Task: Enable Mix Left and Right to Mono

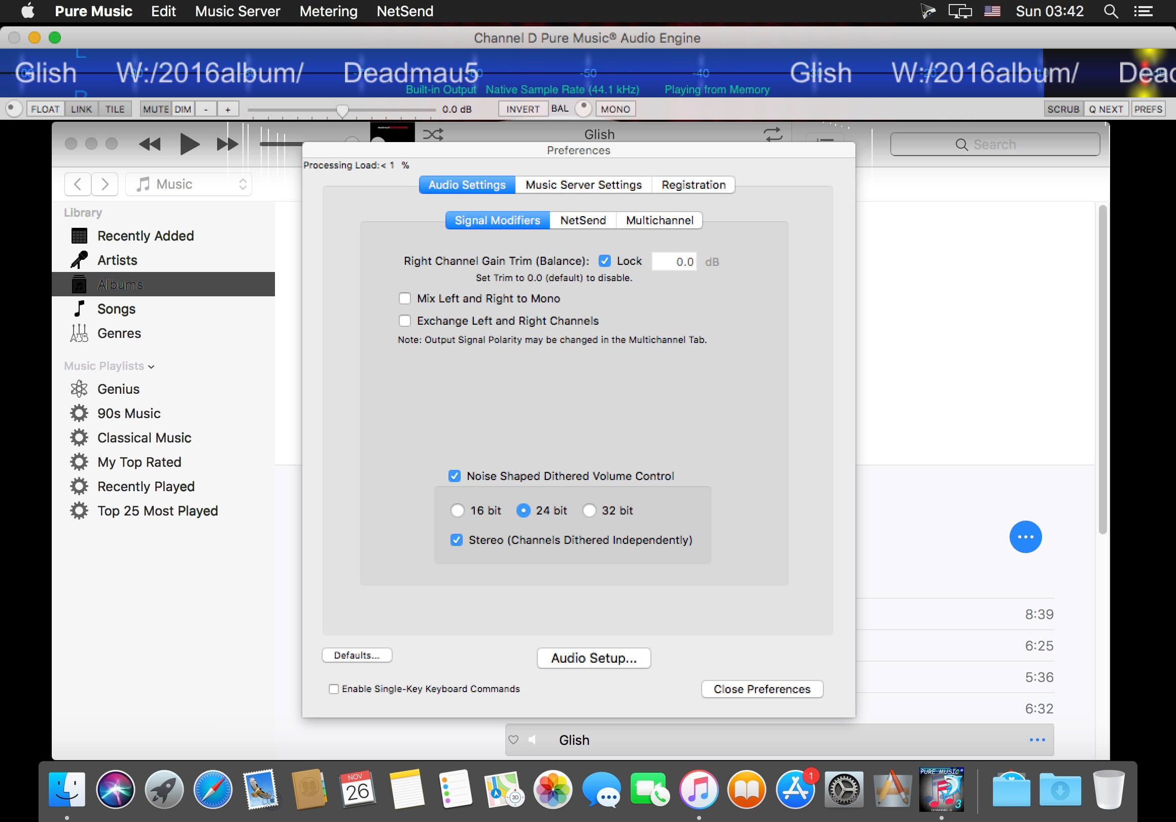Action: (405, 298)
